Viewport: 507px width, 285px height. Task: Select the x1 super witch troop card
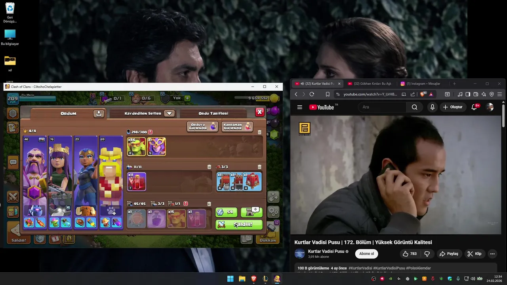click(x=156, y=146)
